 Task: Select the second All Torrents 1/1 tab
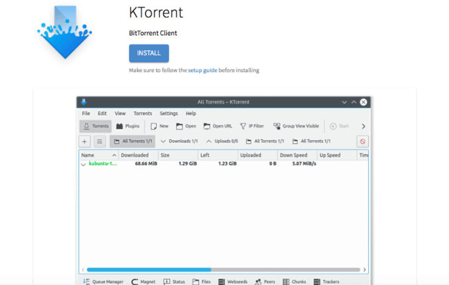point(265,141)
